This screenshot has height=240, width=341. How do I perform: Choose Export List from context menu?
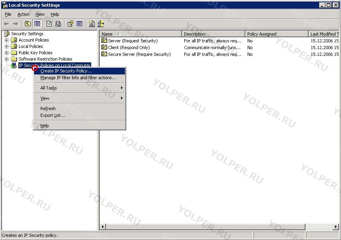click(x=53, y=115)
